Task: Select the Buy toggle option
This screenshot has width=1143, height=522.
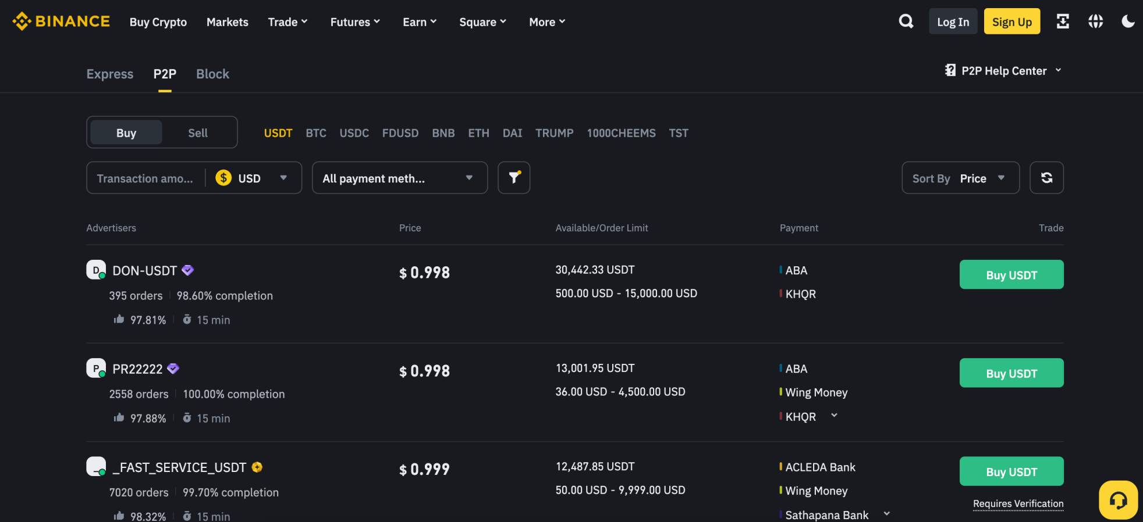Action: click(126, 133)
